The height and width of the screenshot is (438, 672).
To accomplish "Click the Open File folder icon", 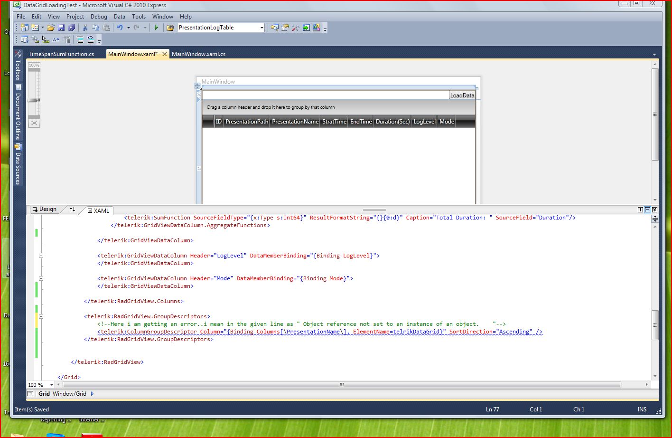I will [51, 28].
